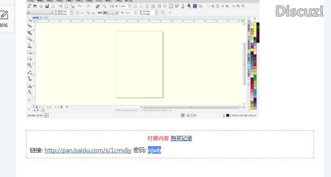Image resolution: width=331 pixels, height=177 pixels.
Task: Select the Zoom magnifier tool in toolbox
Action: pyautogui.click(x=29, y=39)
